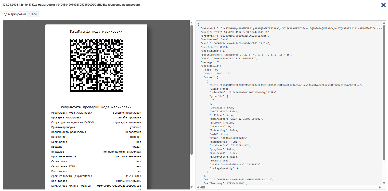Image resolution: width=388 pixels, height=191 pixels.
Task: Click the "expireDate" line in JSON
Action: pyautogui.click(x=236, y=119)
